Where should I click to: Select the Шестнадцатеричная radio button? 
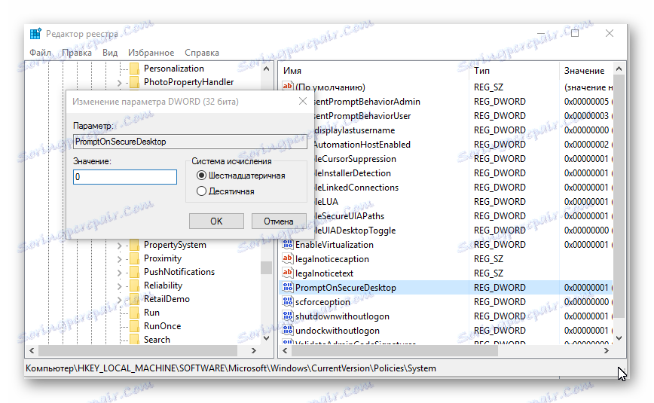(x=201, y=176)
